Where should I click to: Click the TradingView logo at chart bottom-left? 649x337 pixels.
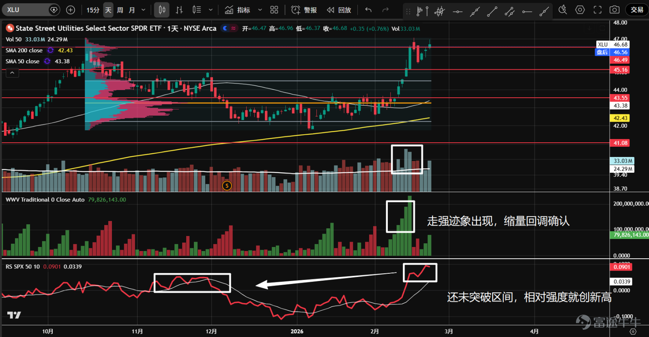coord(14,315)
